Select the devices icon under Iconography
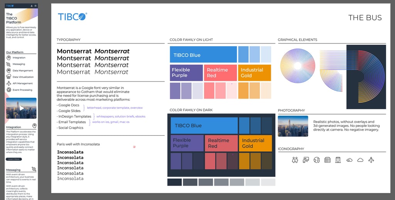The height and width of the screenshot is (200, 395). (x=306, y=160)
